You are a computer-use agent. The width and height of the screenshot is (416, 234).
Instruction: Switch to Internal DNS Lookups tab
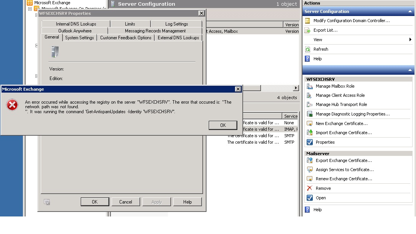pos(76,24)
